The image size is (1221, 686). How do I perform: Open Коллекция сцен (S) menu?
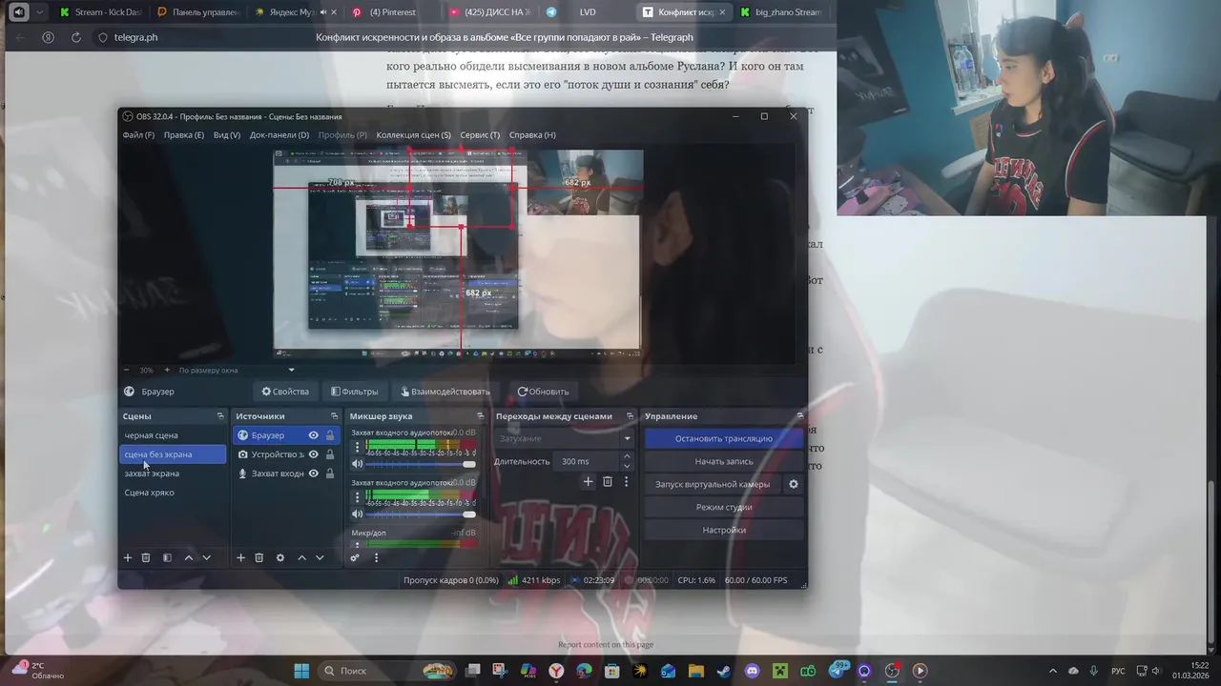pyautogui.click(x=413, y=135)
